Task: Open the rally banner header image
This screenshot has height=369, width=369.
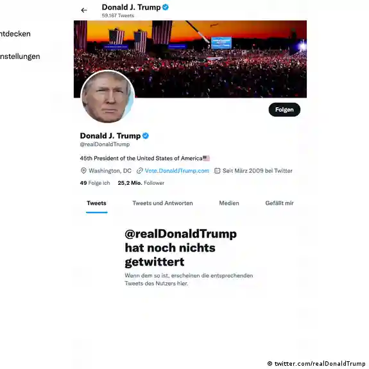Action: [190, 59]
